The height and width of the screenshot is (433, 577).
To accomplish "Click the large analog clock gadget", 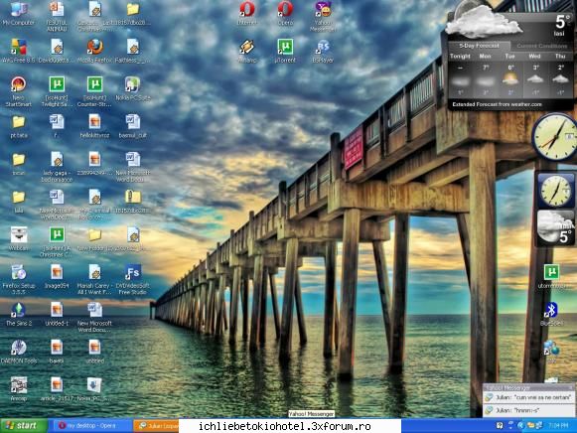I will [554, 137].
